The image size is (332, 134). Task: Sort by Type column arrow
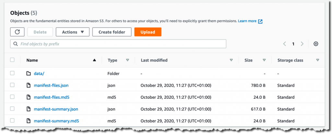point(127,60)
